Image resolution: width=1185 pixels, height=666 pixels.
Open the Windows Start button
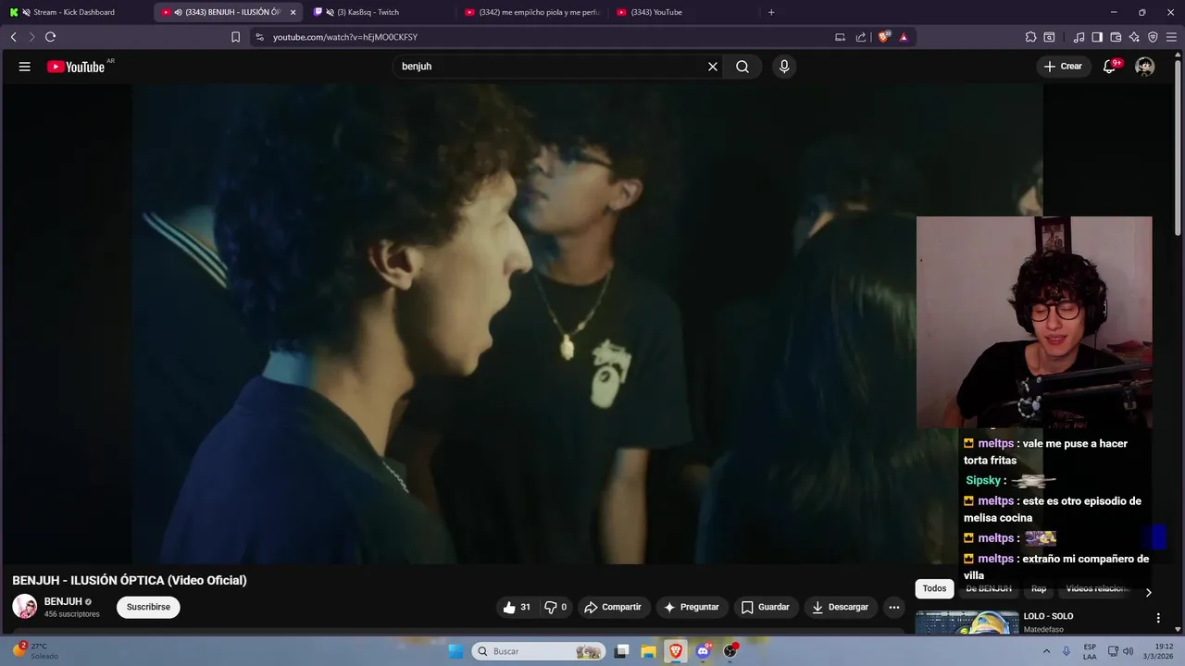coord(455,651)
